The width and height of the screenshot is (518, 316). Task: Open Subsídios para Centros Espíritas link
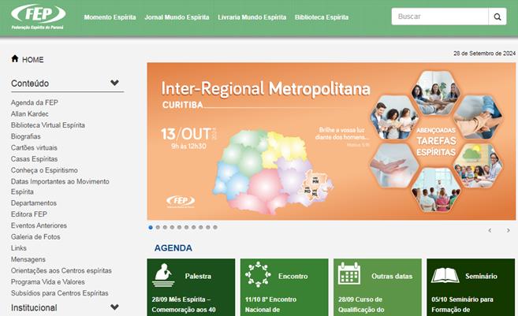pos(60,293)
